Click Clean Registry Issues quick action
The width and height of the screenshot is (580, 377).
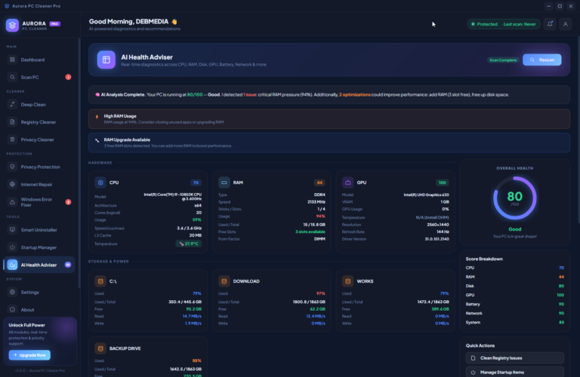(x=515, y=358)
